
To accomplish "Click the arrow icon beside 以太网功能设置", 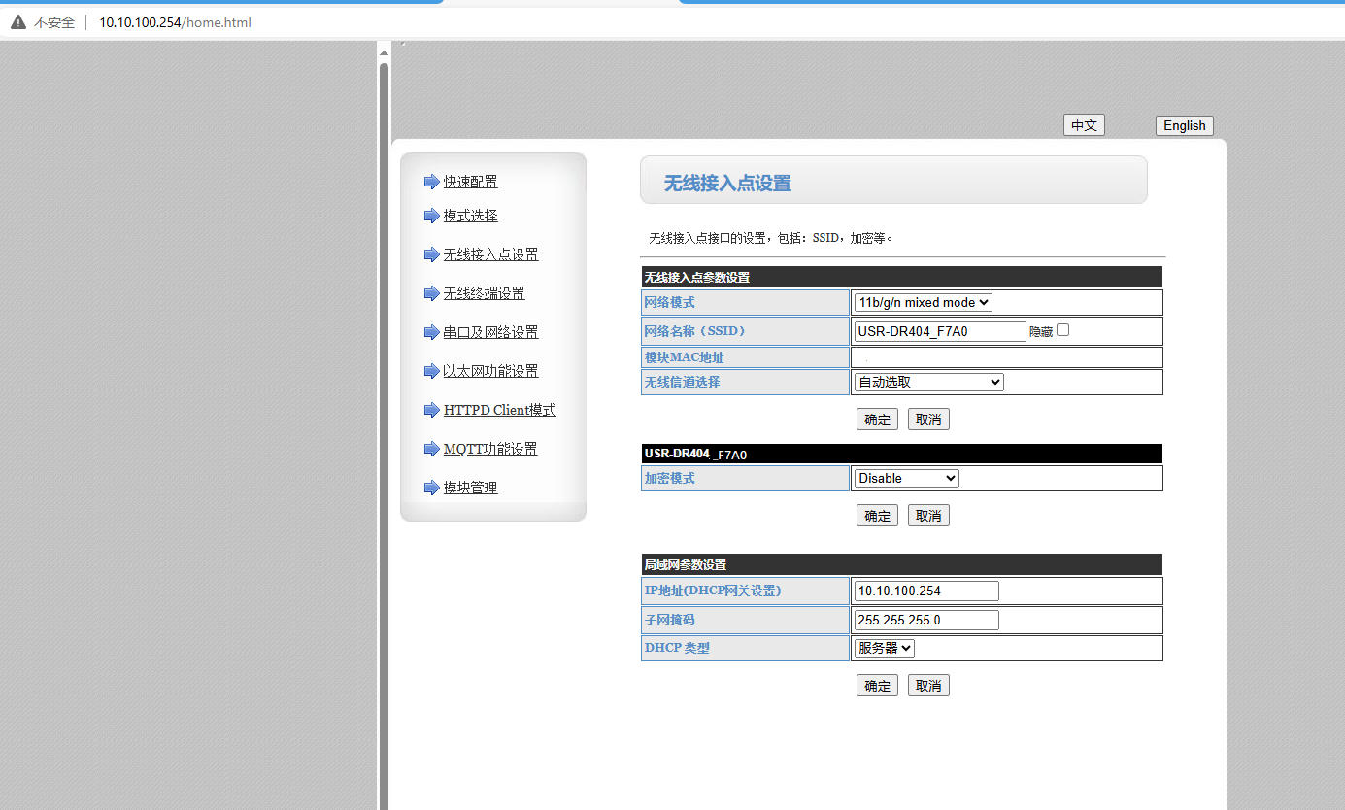I will point(431,371).
